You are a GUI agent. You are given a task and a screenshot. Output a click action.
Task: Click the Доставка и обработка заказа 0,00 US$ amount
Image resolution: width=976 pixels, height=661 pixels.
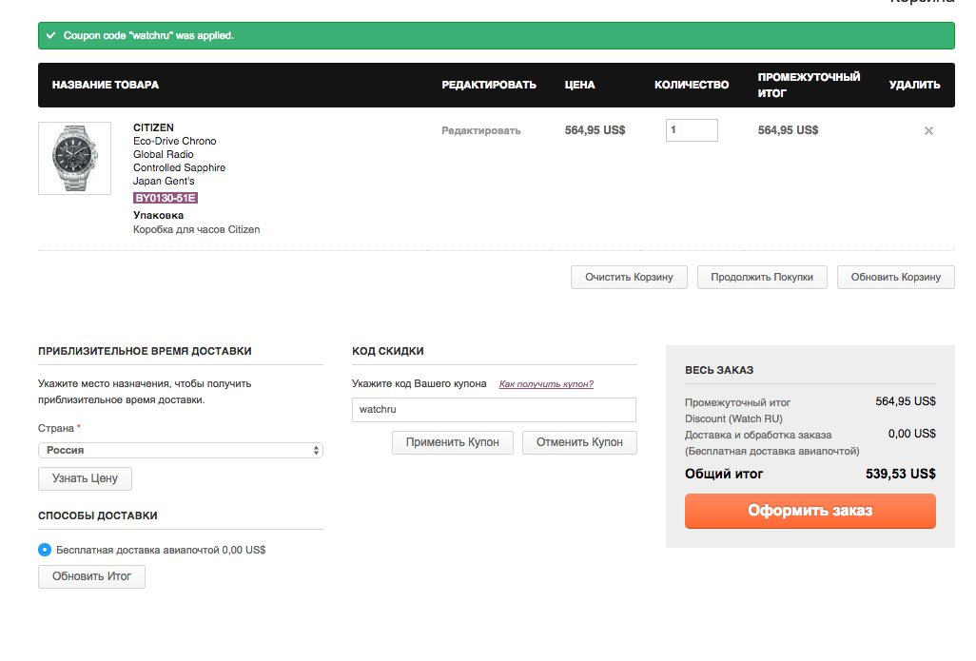click(x=912, y=434)
